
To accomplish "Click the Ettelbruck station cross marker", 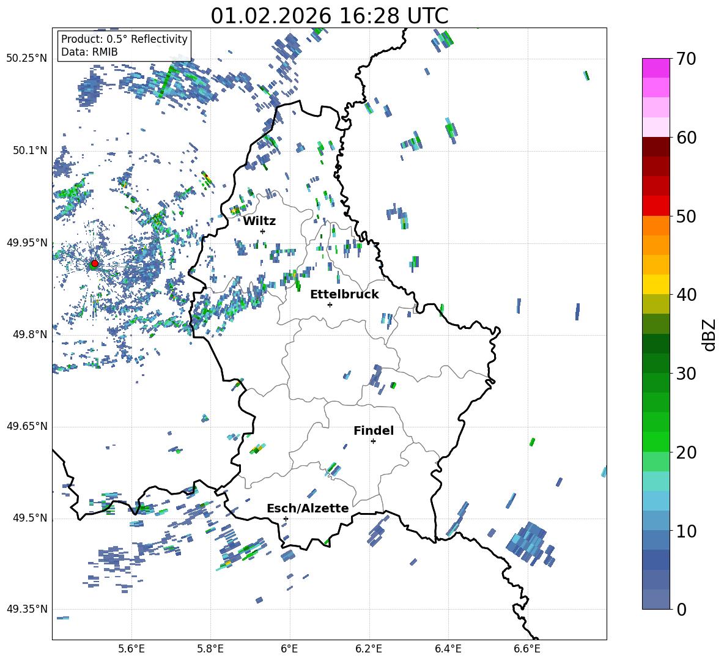I will (x=330, y=305).
